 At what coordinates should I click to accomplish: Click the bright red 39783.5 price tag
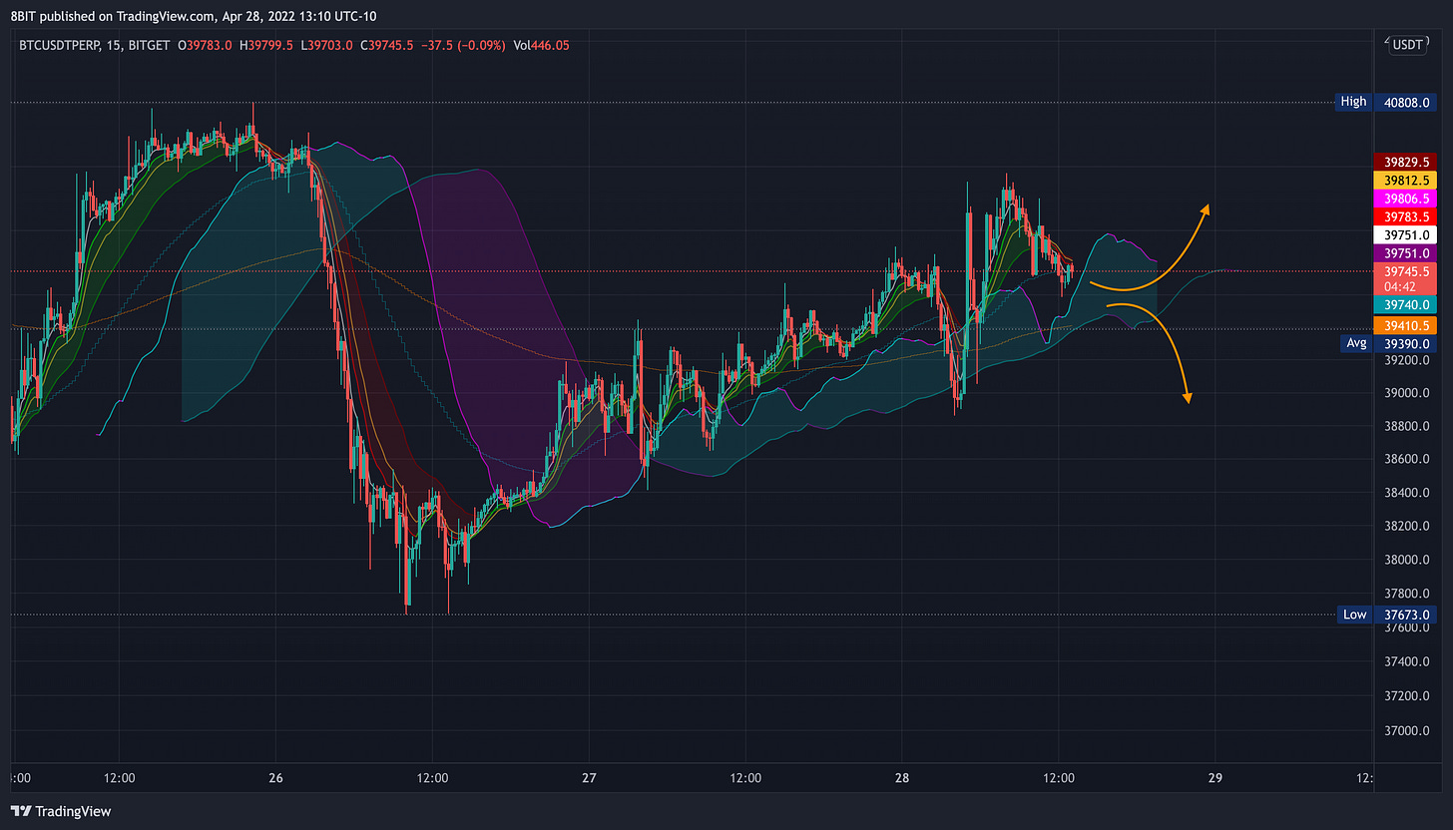point(1404,216)
